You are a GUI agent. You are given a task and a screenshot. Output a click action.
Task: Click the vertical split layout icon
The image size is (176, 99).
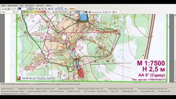coord(59,9)
